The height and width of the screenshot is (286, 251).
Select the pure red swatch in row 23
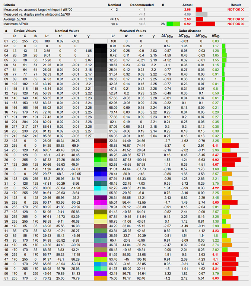(101, 146)
